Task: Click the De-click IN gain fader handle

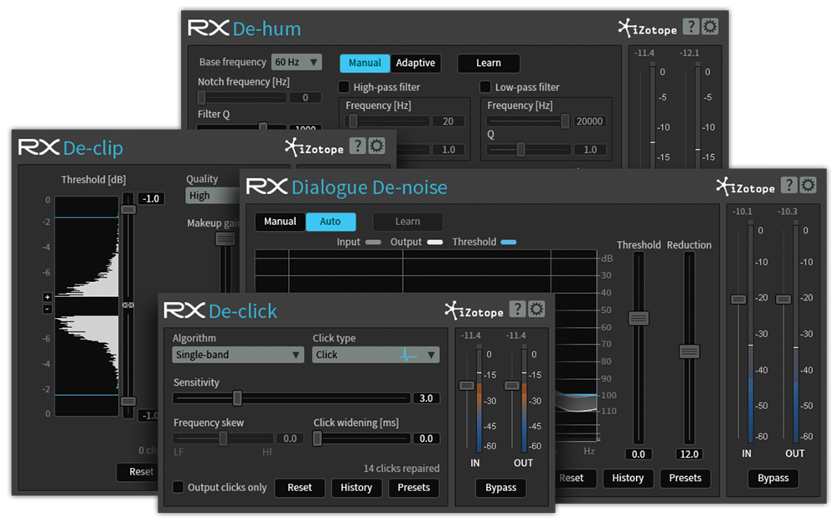Action: tap(467, 385)
